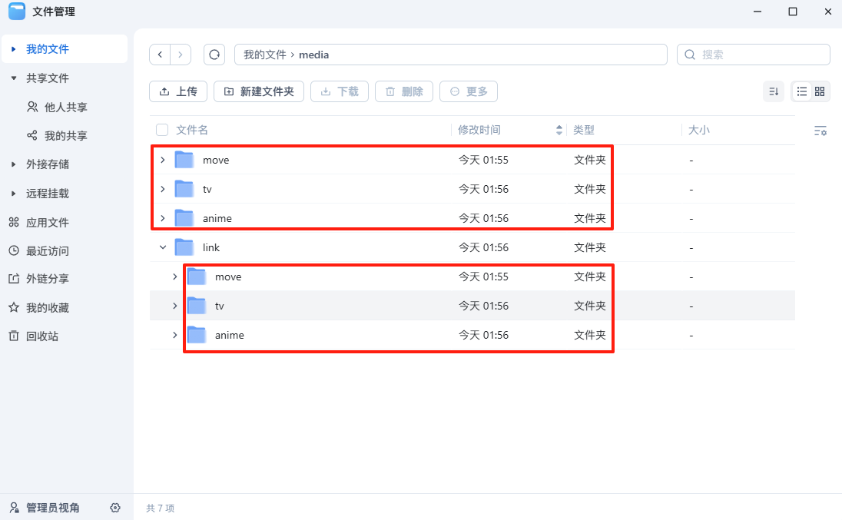Viewport: 842px width, 520px height.
Task: Open the settings gear beside 管理员视角
Action: 115,508
